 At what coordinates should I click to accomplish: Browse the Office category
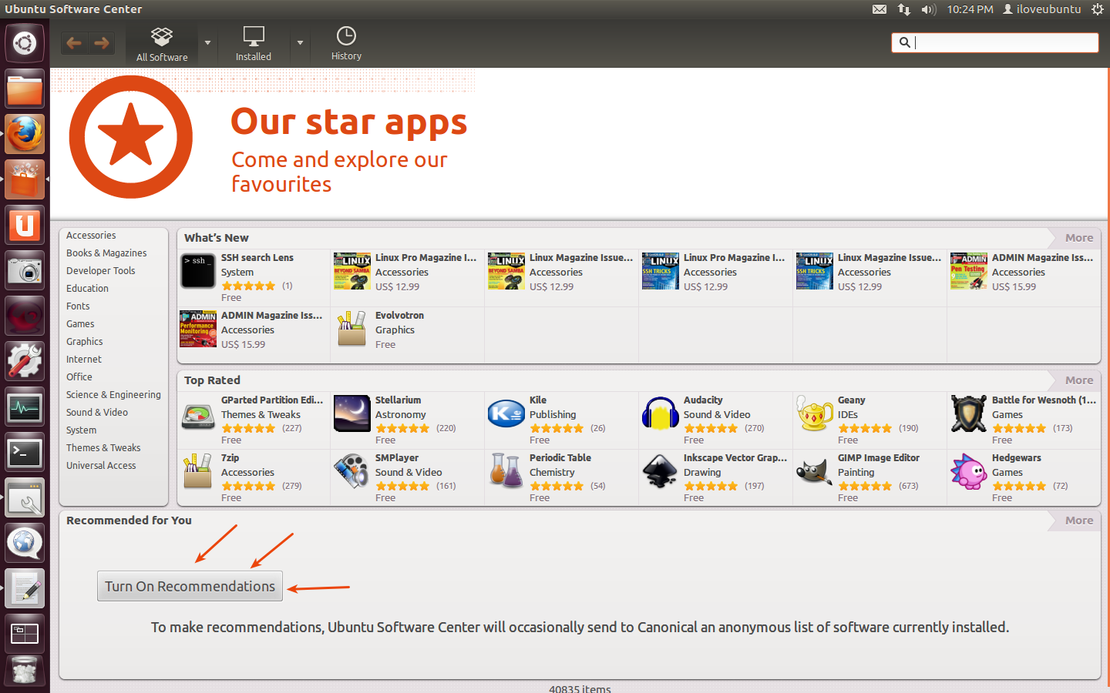[79, 377]
